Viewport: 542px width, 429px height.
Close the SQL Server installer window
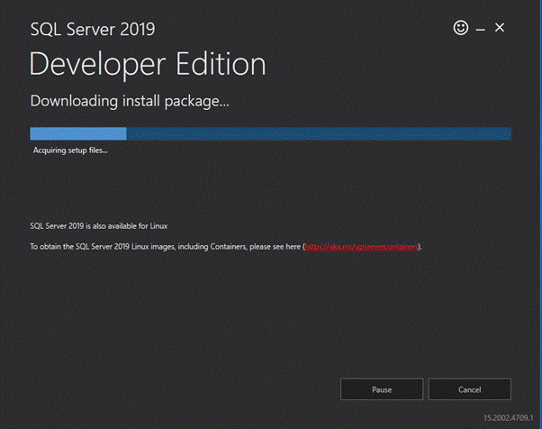coord(500,27)
